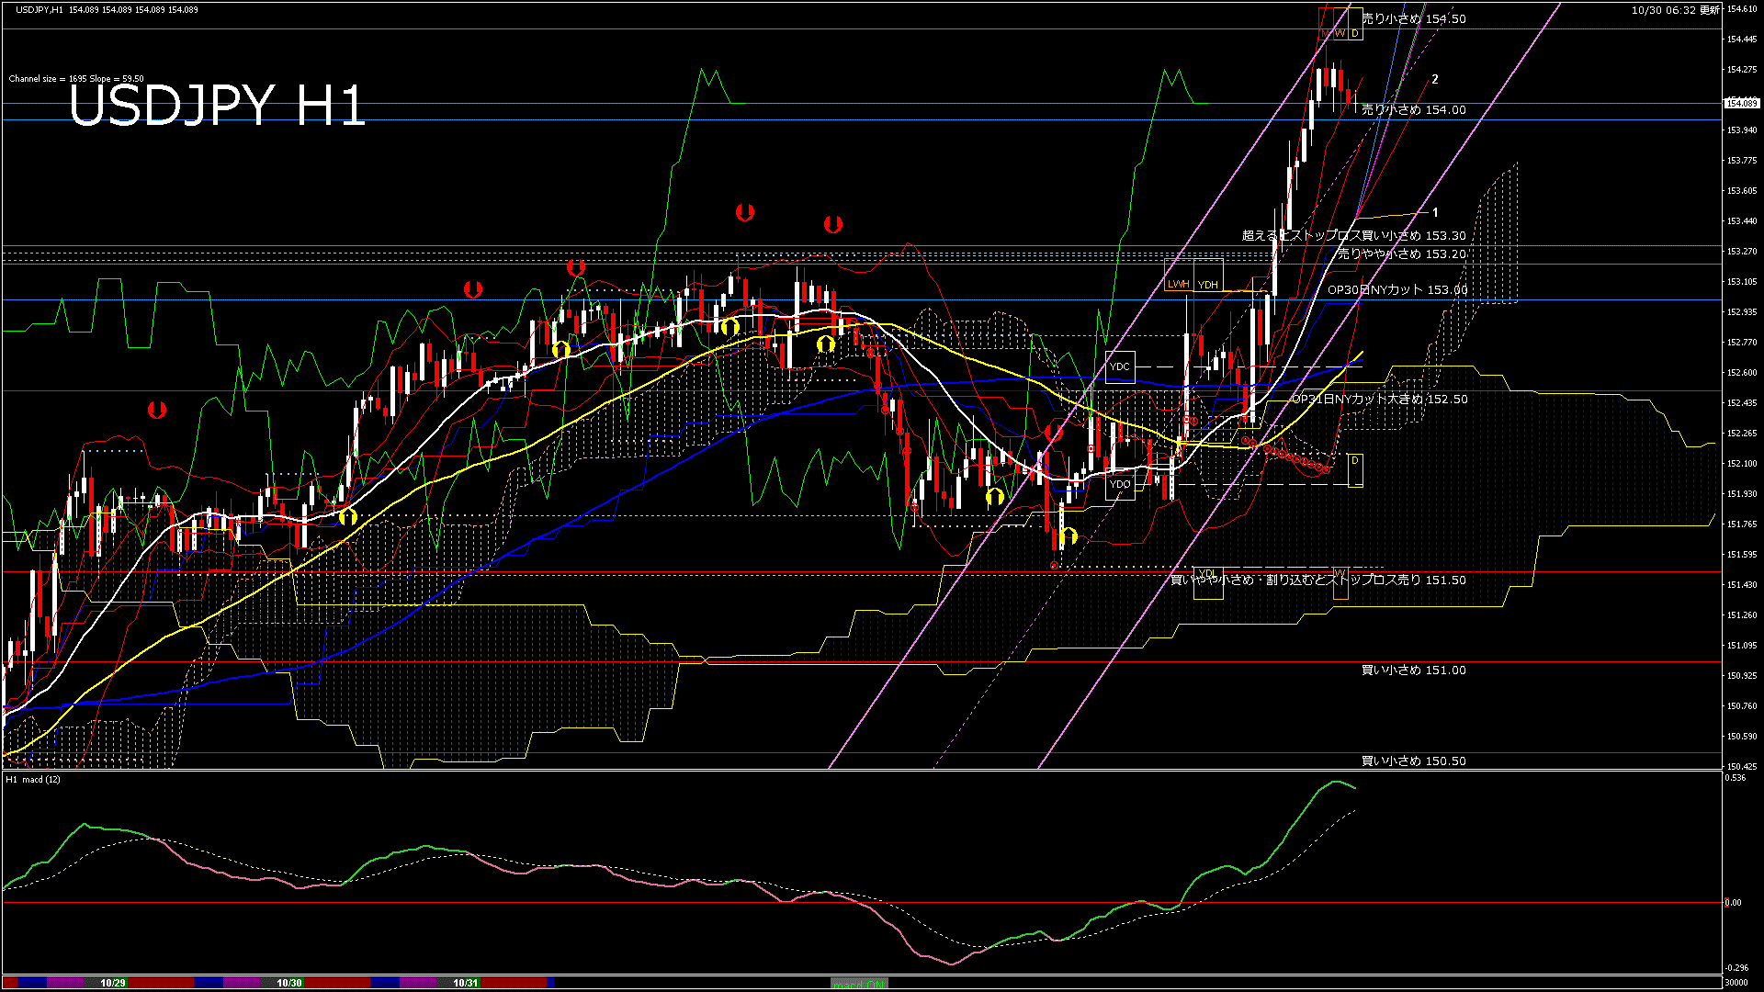Click the 買い小さめ 151.00 level label
Viewport: 1764px width, 992px height.
pos(1413,670)
